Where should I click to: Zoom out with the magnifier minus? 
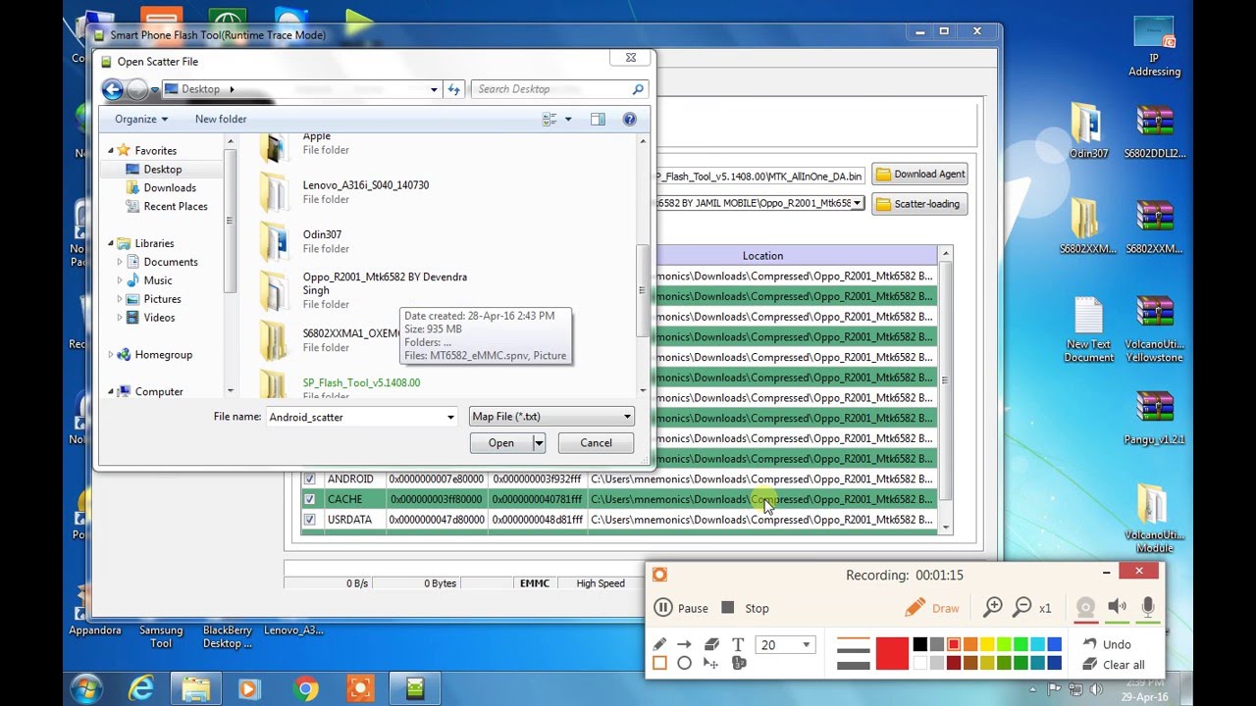(1022, 607)
